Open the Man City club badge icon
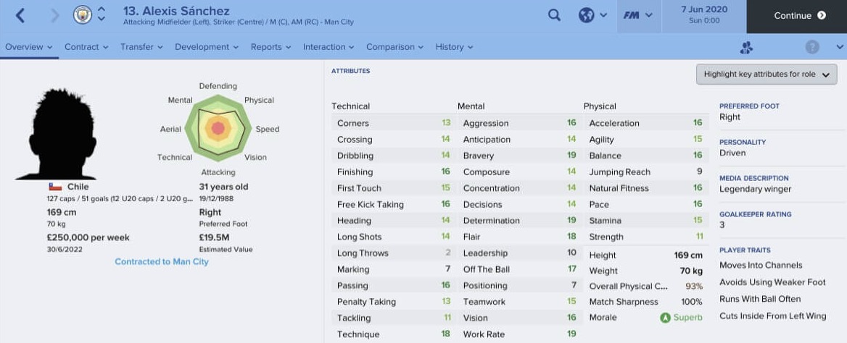 pos(83,15)
